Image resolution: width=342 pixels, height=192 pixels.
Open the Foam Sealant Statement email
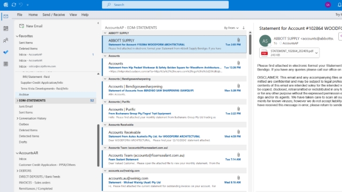[x=174, y=159]
